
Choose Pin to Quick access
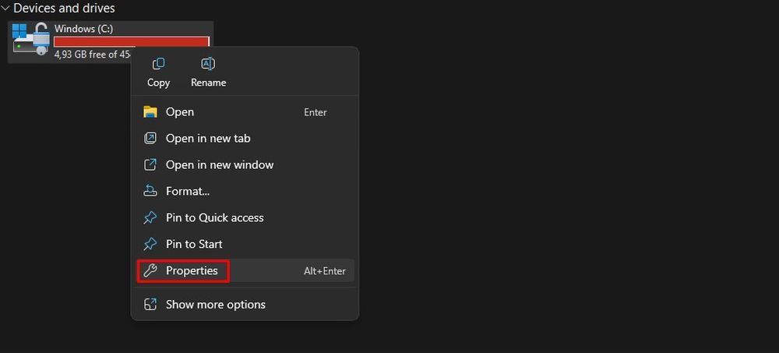point(215,217)
